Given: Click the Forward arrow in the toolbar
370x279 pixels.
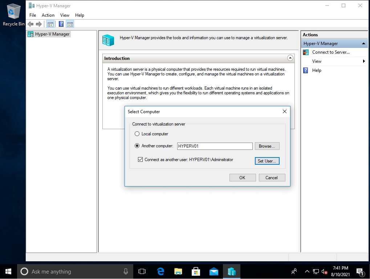Looking at the screenshot, I should [x=39, y=24].
